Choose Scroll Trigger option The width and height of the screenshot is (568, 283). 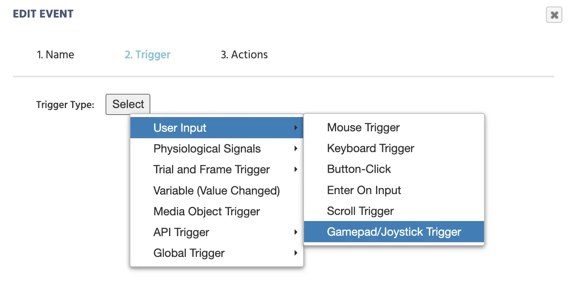pos(394,211)
